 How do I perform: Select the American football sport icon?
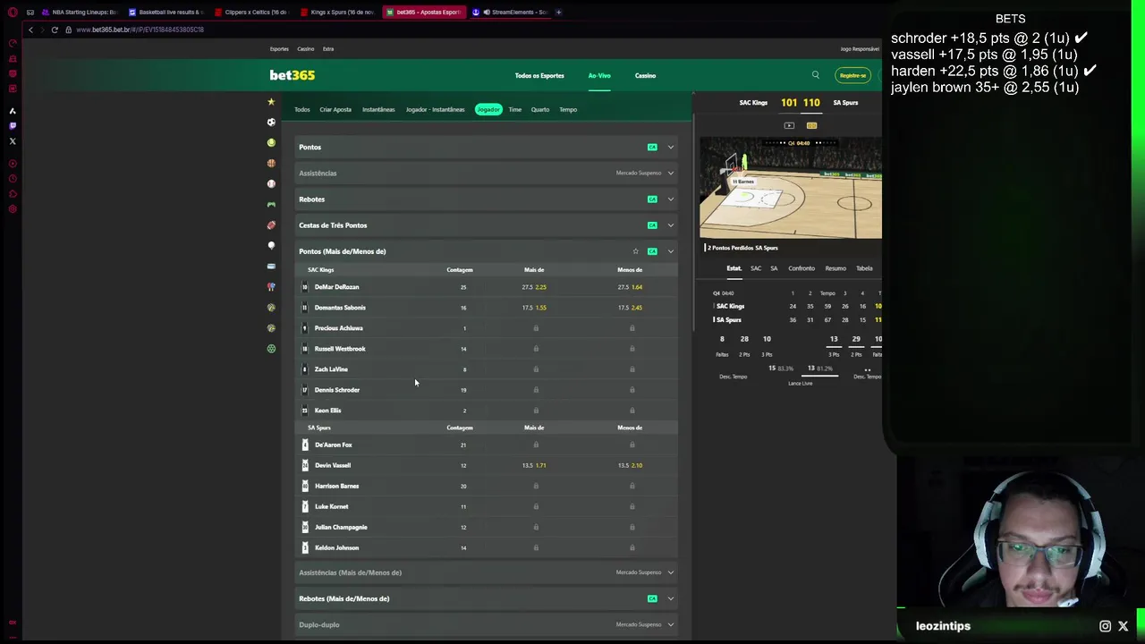click(271, 225)
